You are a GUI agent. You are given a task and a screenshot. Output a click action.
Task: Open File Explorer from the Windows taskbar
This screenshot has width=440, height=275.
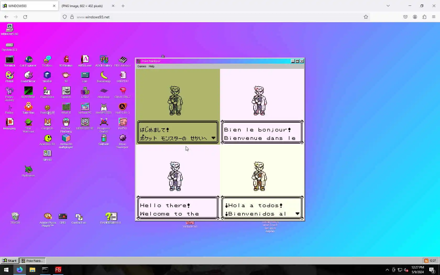[x=32, y=270]
